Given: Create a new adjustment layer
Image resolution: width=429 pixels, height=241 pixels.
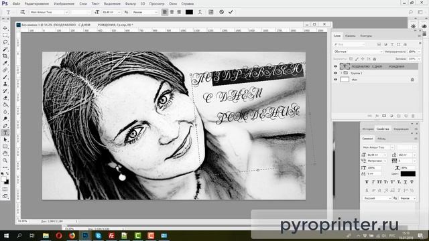Looking at the screenshot, I should click(391, 116).
